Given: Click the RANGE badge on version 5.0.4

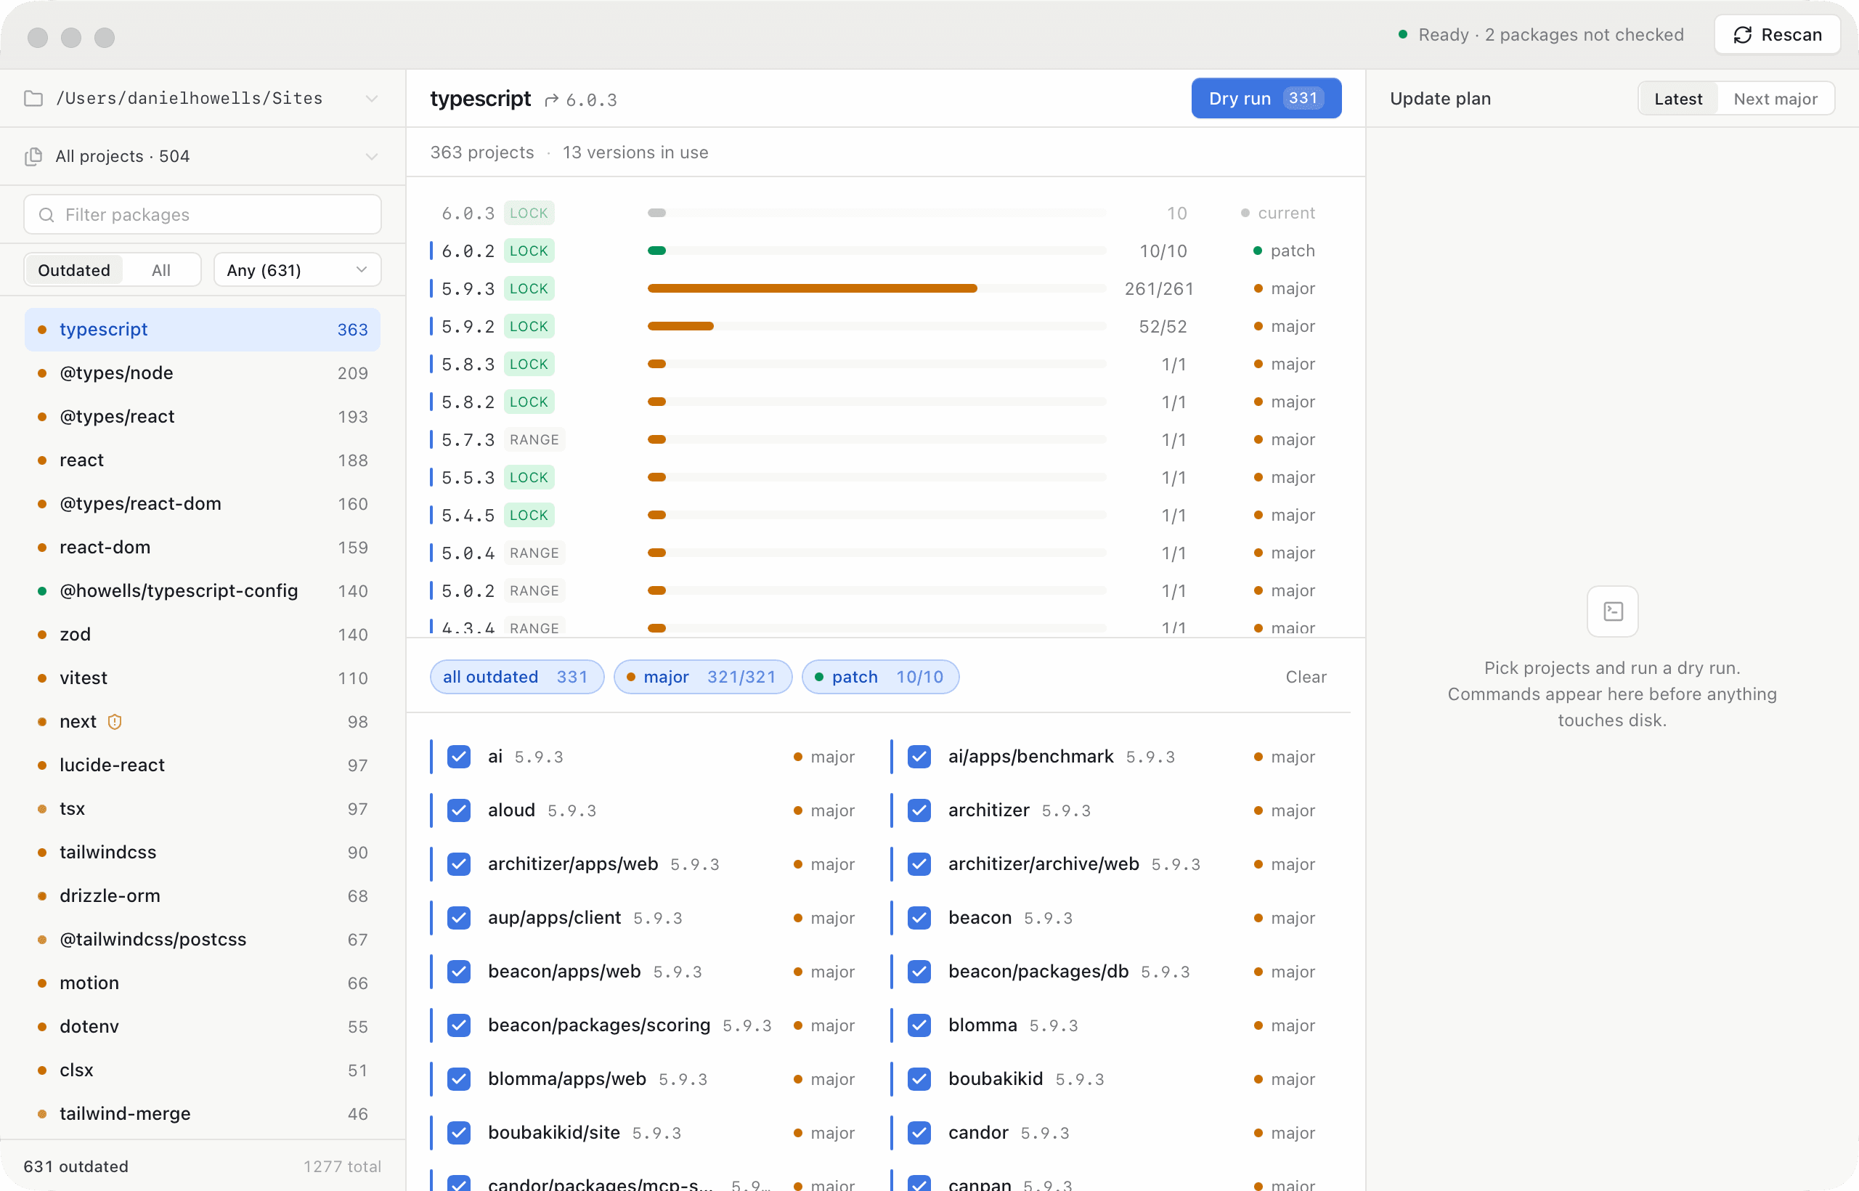Looking at the screenshot, I should click(534, 553).
